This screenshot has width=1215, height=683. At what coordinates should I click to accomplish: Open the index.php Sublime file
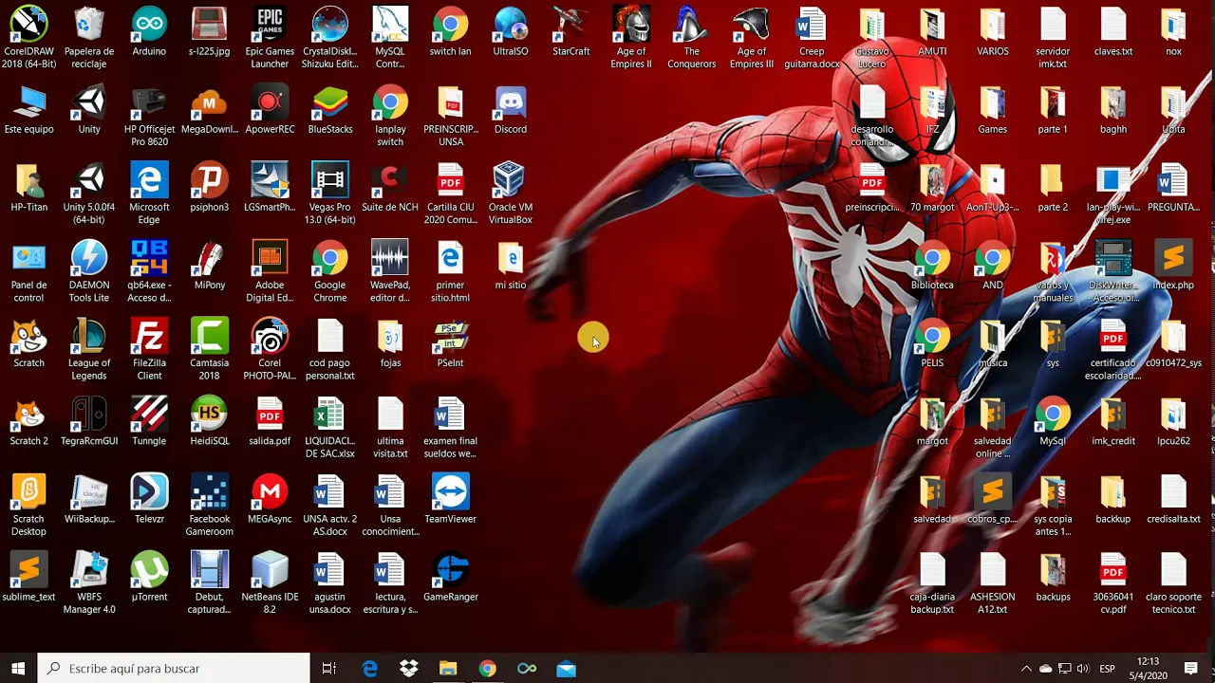point(1173,265)
